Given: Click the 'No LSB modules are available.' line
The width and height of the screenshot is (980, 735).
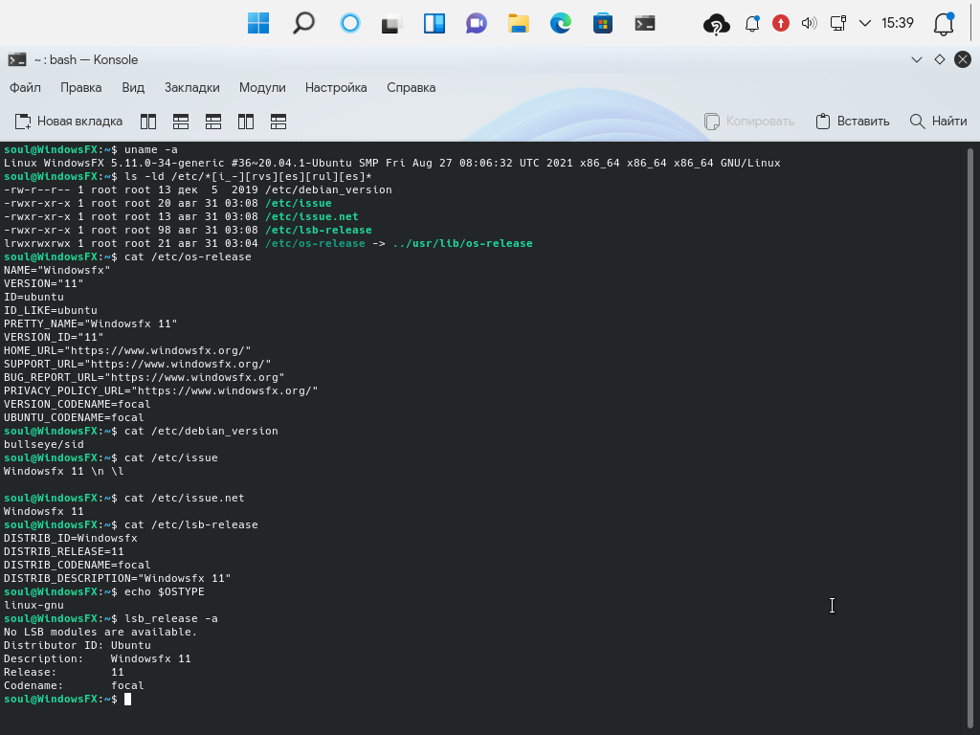Looking at the screenshot, I should click(x=100, y=632).
